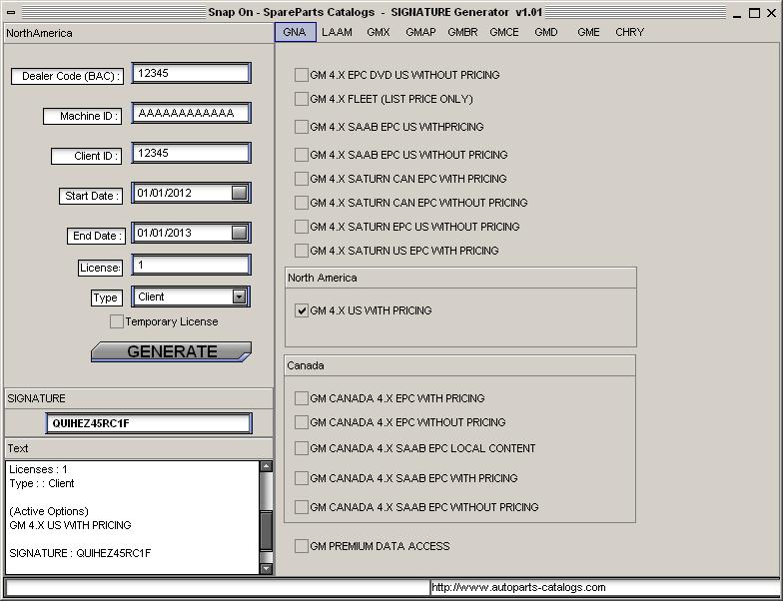Switch to the GMCE tab
The width and height of the screenshot is (783, 601).
(x=503, y=32)
